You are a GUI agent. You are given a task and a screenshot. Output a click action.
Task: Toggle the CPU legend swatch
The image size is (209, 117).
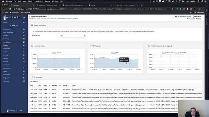point(113,53)
